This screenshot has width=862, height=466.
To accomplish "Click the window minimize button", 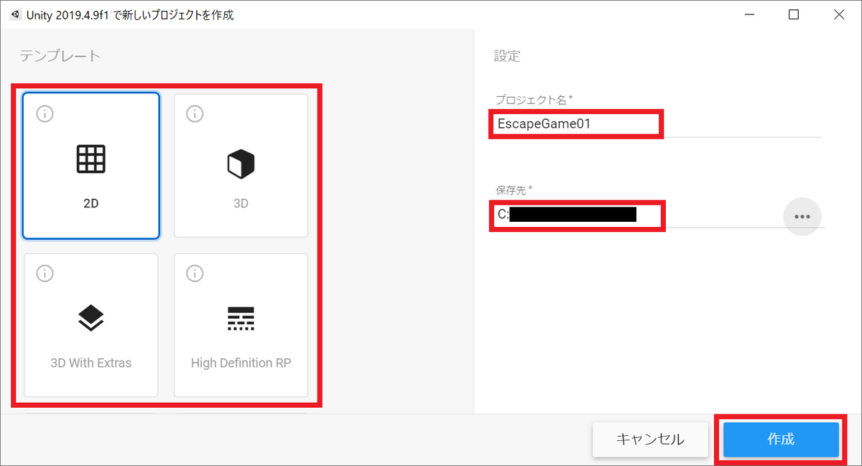I will point(749,14).
